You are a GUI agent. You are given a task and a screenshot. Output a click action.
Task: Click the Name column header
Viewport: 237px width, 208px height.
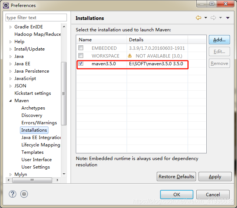[x=101, y=40]
